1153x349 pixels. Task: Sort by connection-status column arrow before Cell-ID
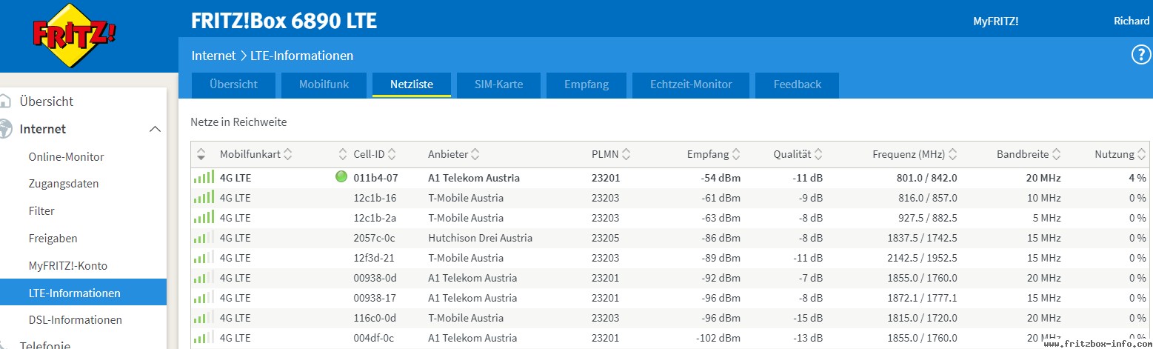click(x=342, y=154)
